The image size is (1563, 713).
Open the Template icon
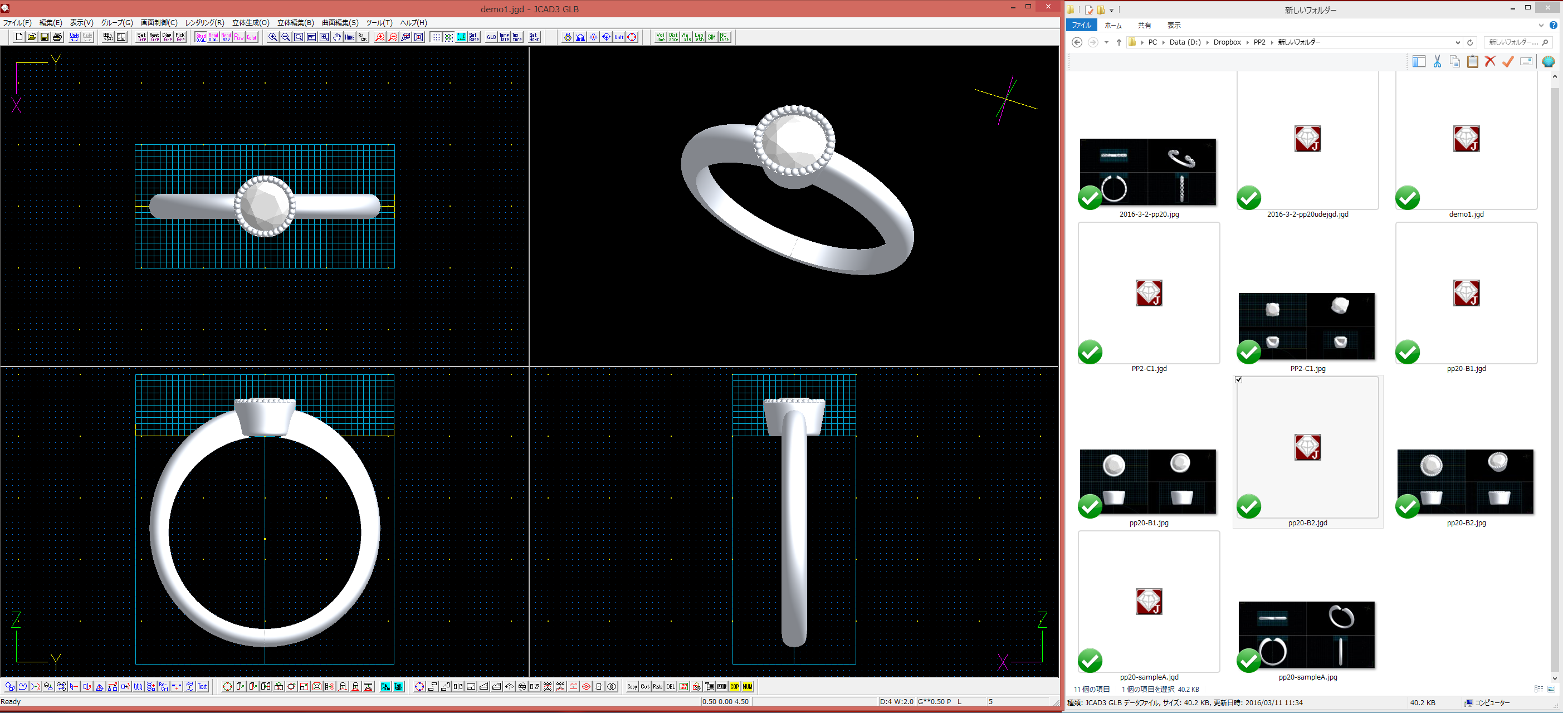pos(504,37)
